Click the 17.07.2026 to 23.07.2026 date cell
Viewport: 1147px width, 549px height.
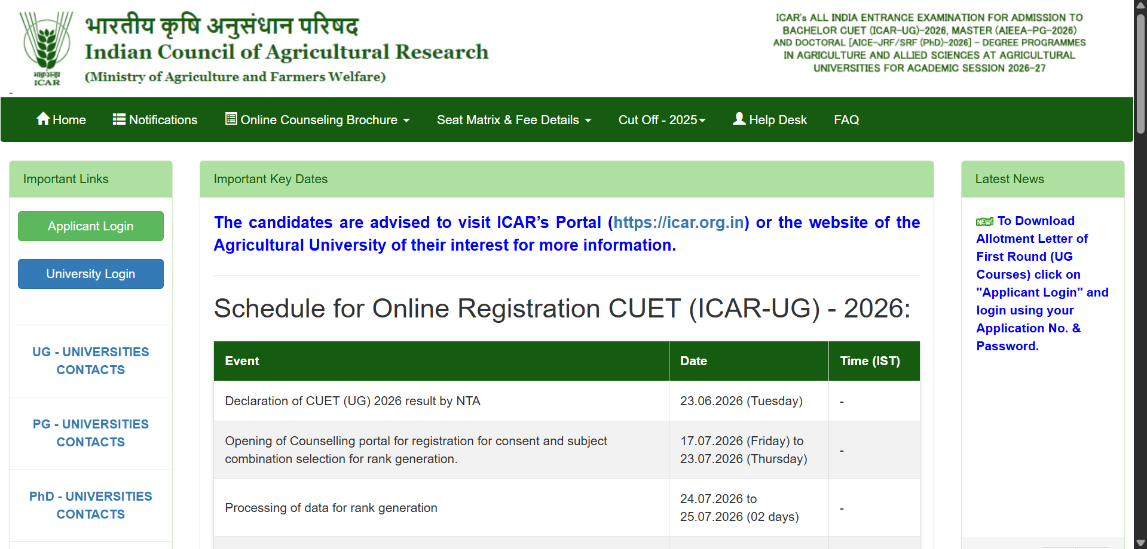[749, 450]
